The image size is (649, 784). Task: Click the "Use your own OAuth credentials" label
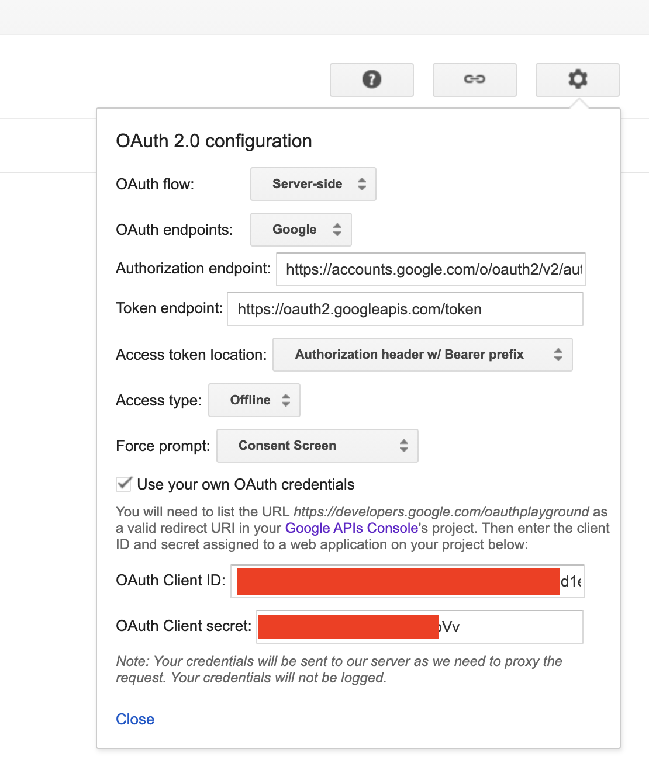[x=246, y=484]
